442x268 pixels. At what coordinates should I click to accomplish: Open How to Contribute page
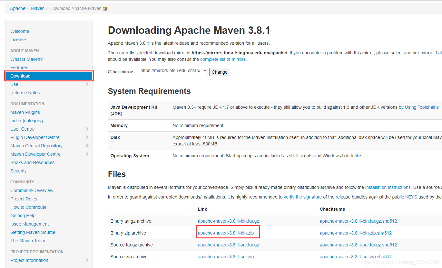tap(28, 207)
